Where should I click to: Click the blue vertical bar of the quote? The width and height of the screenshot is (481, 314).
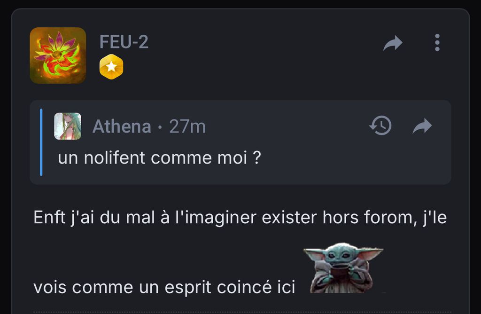[41, 142]
